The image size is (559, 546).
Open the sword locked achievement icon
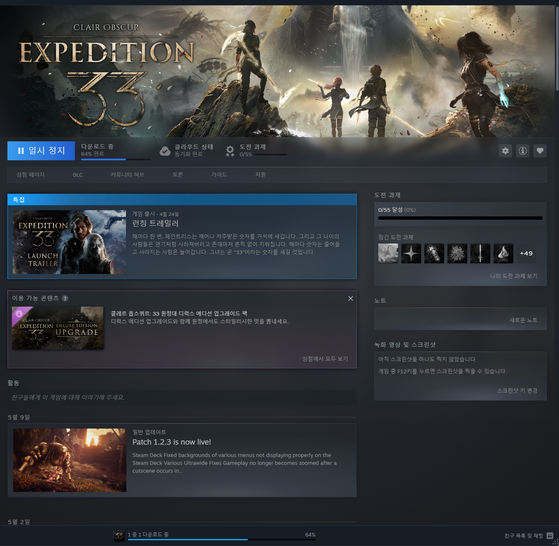pos(480,253)
